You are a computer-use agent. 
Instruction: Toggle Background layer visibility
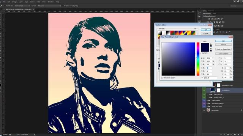click(x=204, y=110)
